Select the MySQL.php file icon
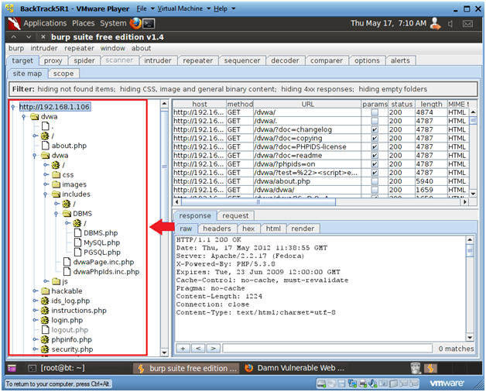 78,242
